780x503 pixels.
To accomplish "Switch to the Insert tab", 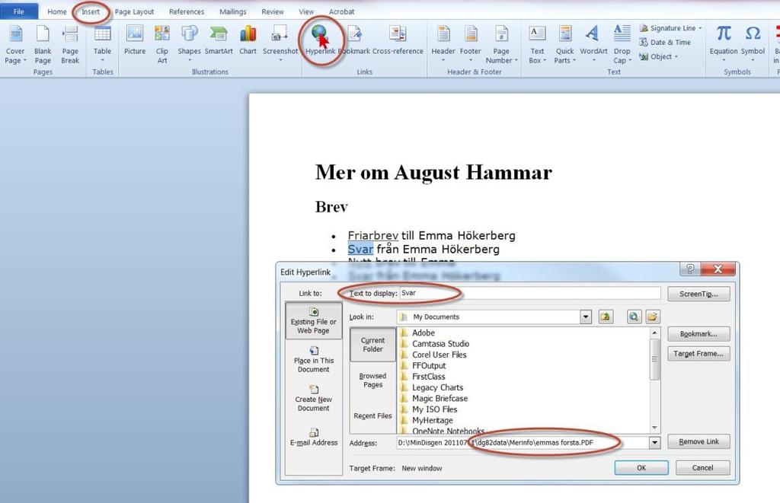I will pos(91,11).
